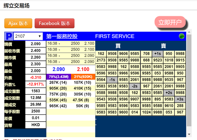Click broker cell 9564

click(x=101, y=80)
